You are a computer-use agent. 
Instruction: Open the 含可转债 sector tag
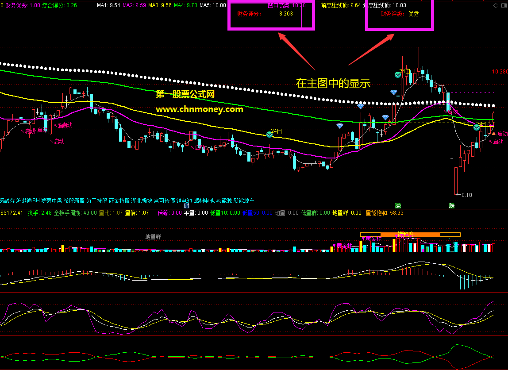164,200
